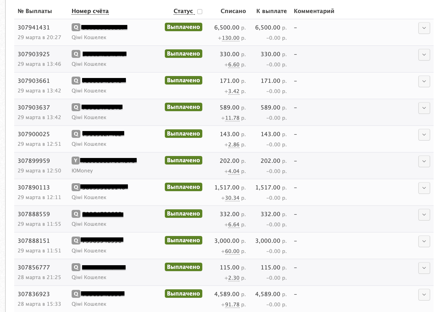The image size is (441, 312).
Task: Click Выплачено badge for payout 307903661
Action: (x=184, y=80)
